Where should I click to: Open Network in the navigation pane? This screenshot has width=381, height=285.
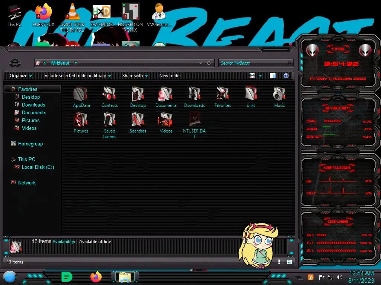click(27, 183)
